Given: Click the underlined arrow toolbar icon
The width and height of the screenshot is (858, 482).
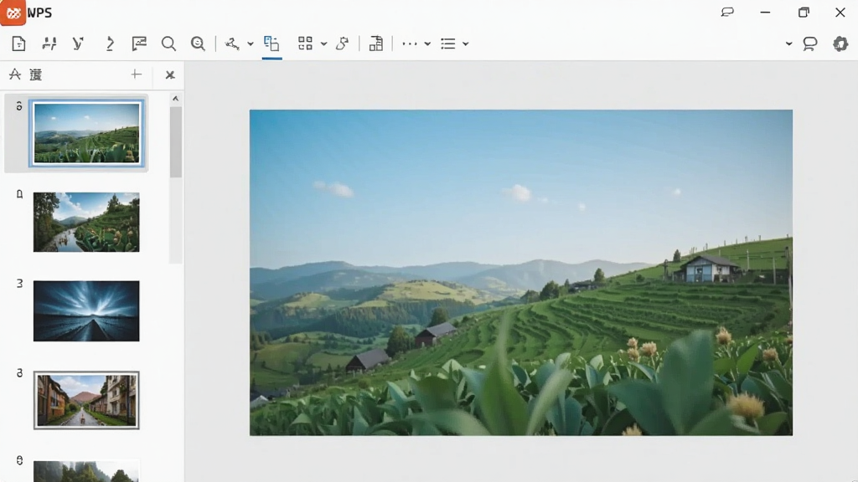Looking at the screenshot, I should (x=110, y=44).
